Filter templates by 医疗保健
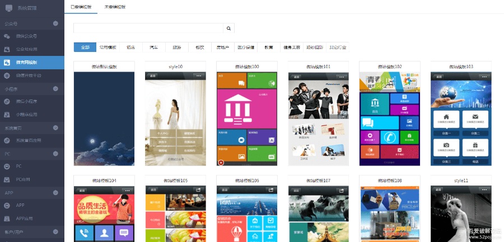Image resolution: width=504 pixels, height=242 pixels. pyautogui.click(x=246, y=47)
